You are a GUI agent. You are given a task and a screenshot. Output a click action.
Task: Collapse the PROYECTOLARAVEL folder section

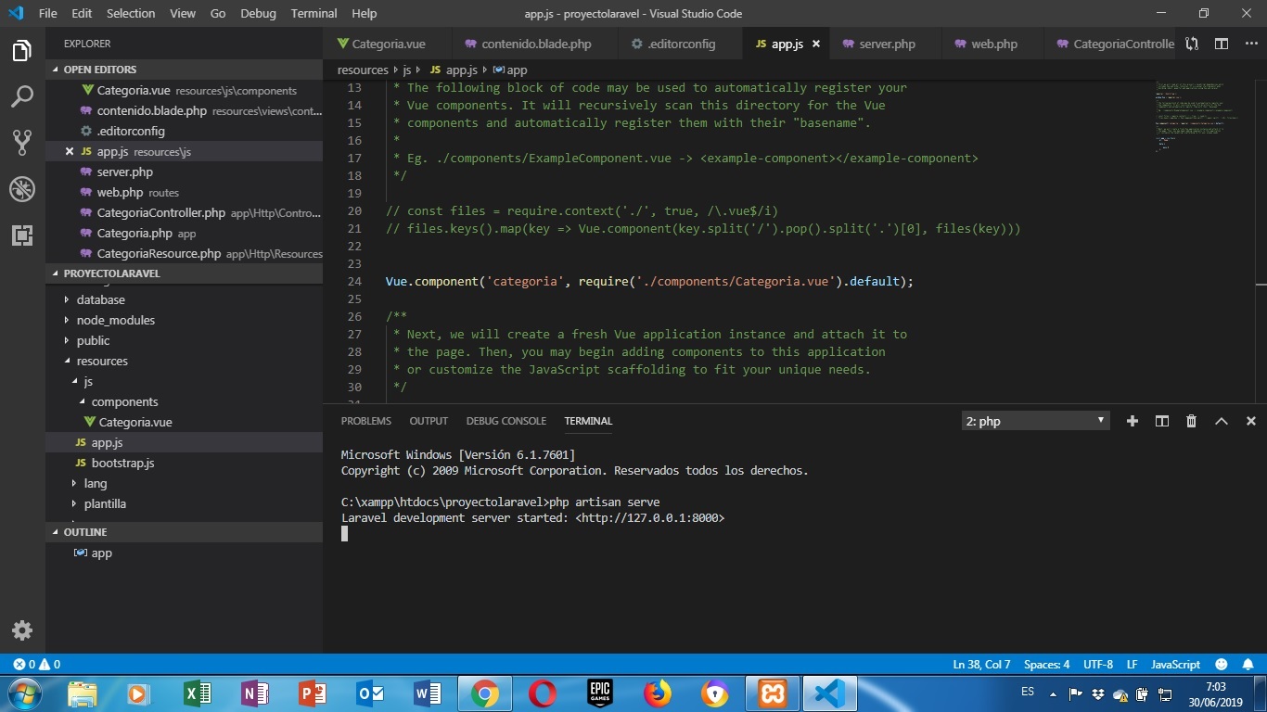point(184,273)
